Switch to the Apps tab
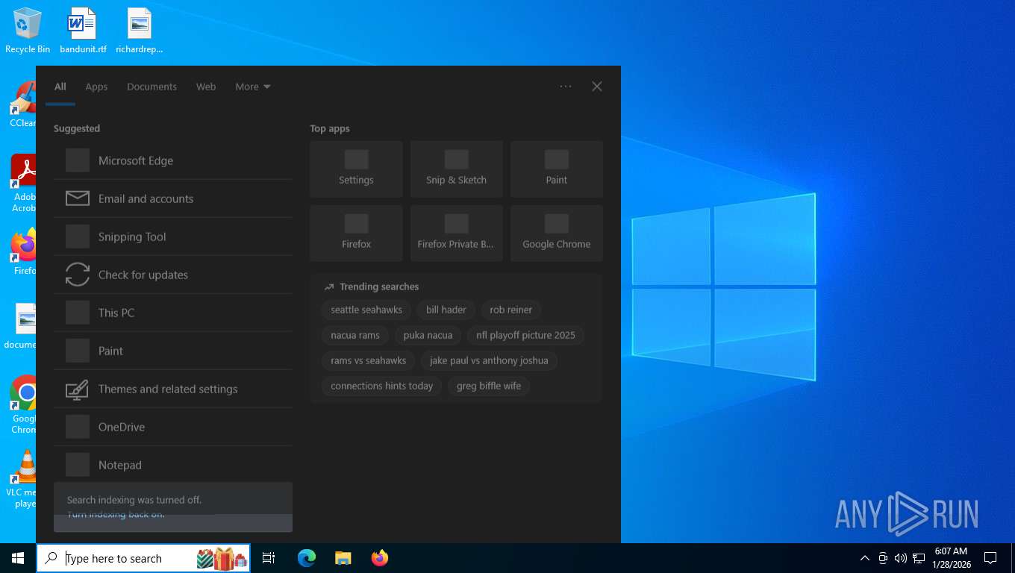This screenshot has width=1015, height=573. click(x=96, y=87)
